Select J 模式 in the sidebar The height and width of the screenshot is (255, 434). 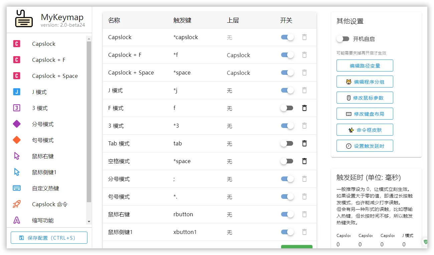pos(46,92)
